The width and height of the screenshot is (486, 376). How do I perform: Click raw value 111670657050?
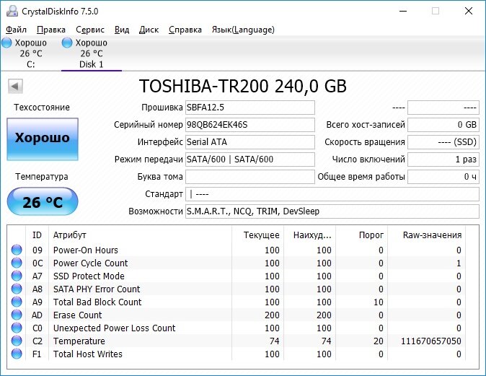point(430,341)
